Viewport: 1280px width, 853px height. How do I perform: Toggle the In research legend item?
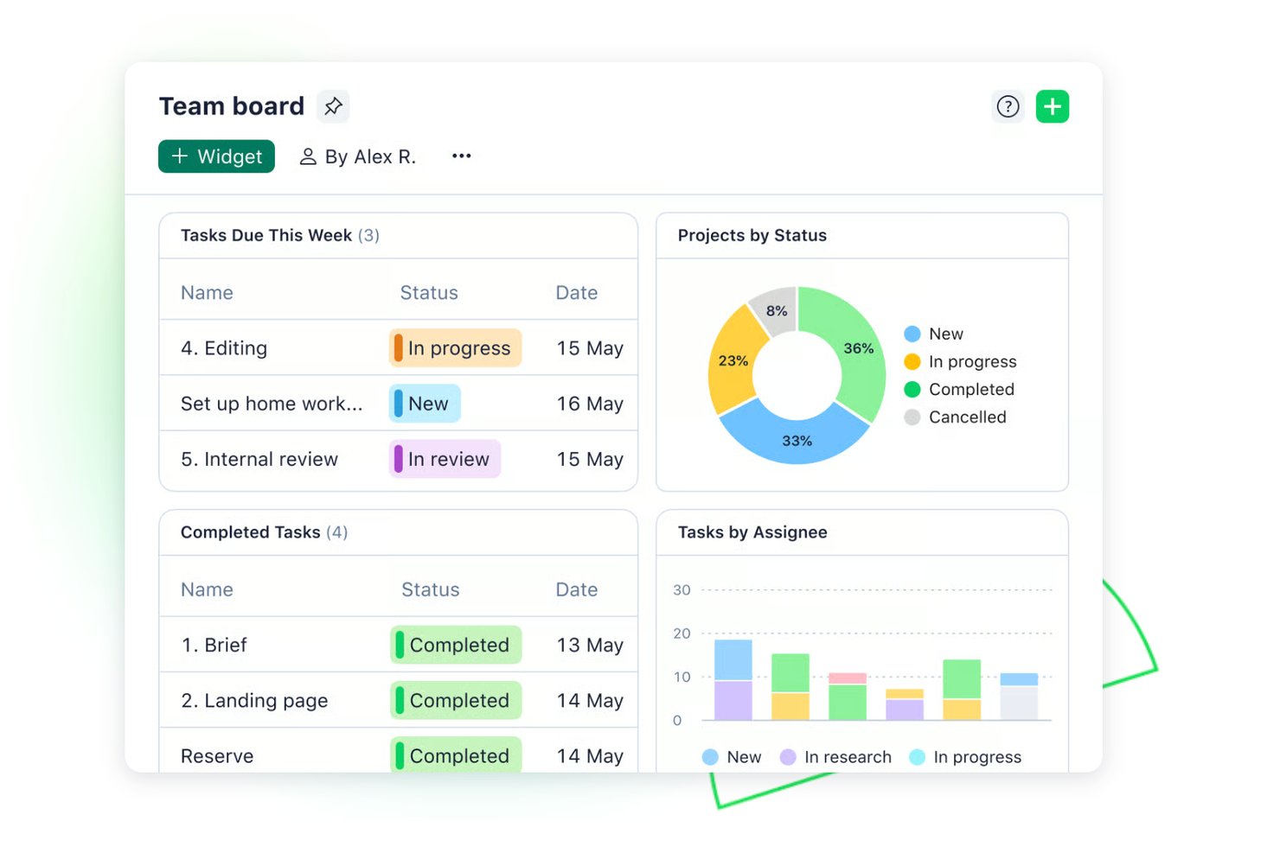tap(835, 757)
